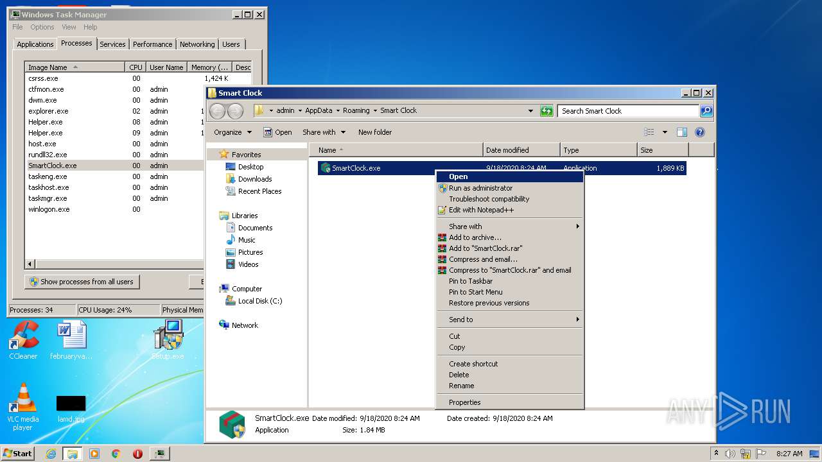The width and height of the screenshot is (822, 462).
Task: Select lamd.jpg desktop thumbnail
Action: [x=71, y=408]
